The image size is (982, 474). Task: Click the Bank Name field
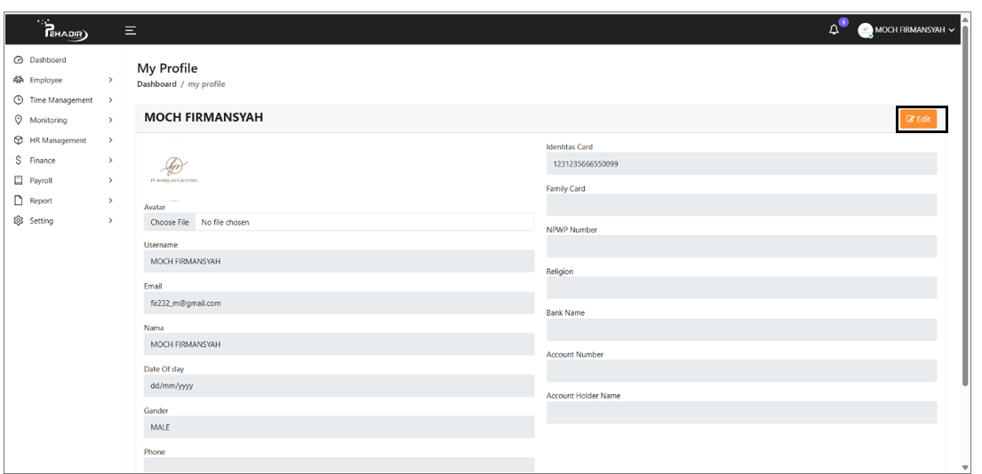pos(741,329)
